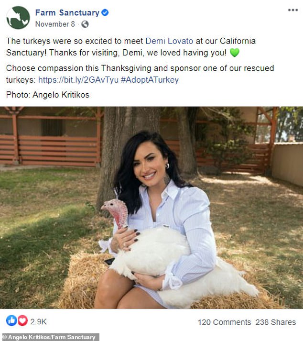View the 238 Shares

[x=275, y=322]
